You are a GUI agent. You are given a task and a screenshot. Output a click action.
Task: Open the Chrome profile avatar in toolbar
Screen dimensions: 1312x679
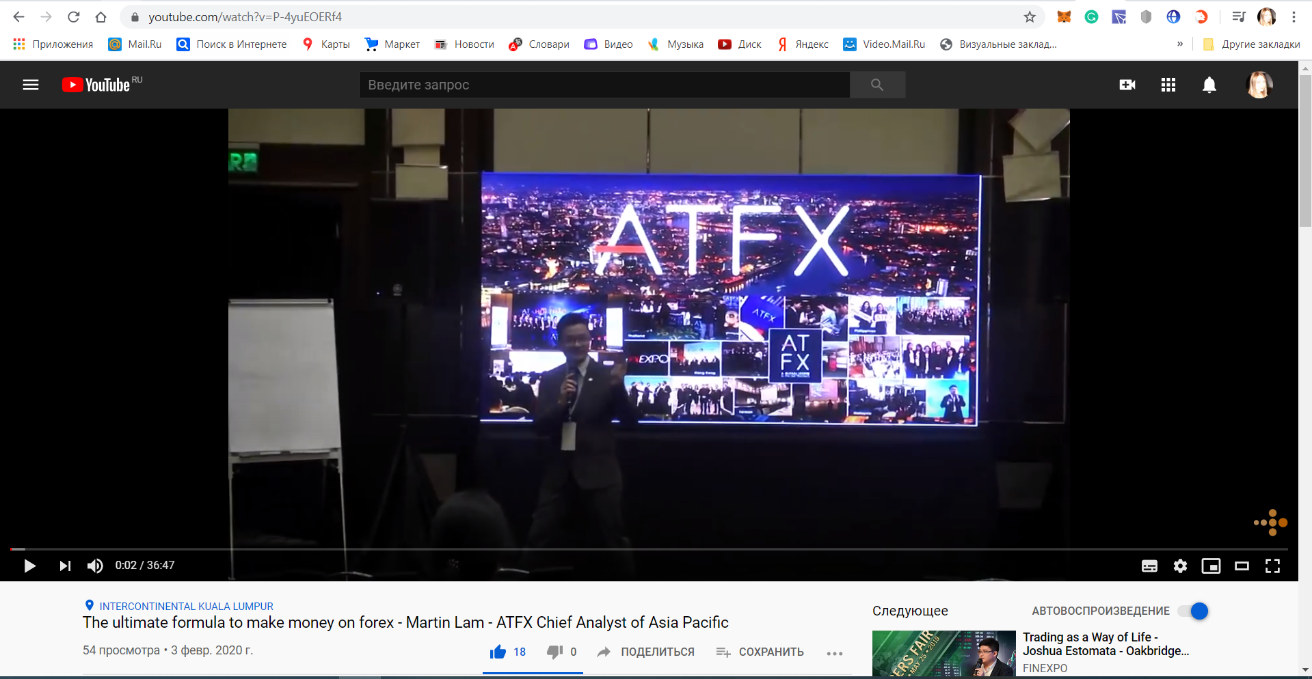1267,17
